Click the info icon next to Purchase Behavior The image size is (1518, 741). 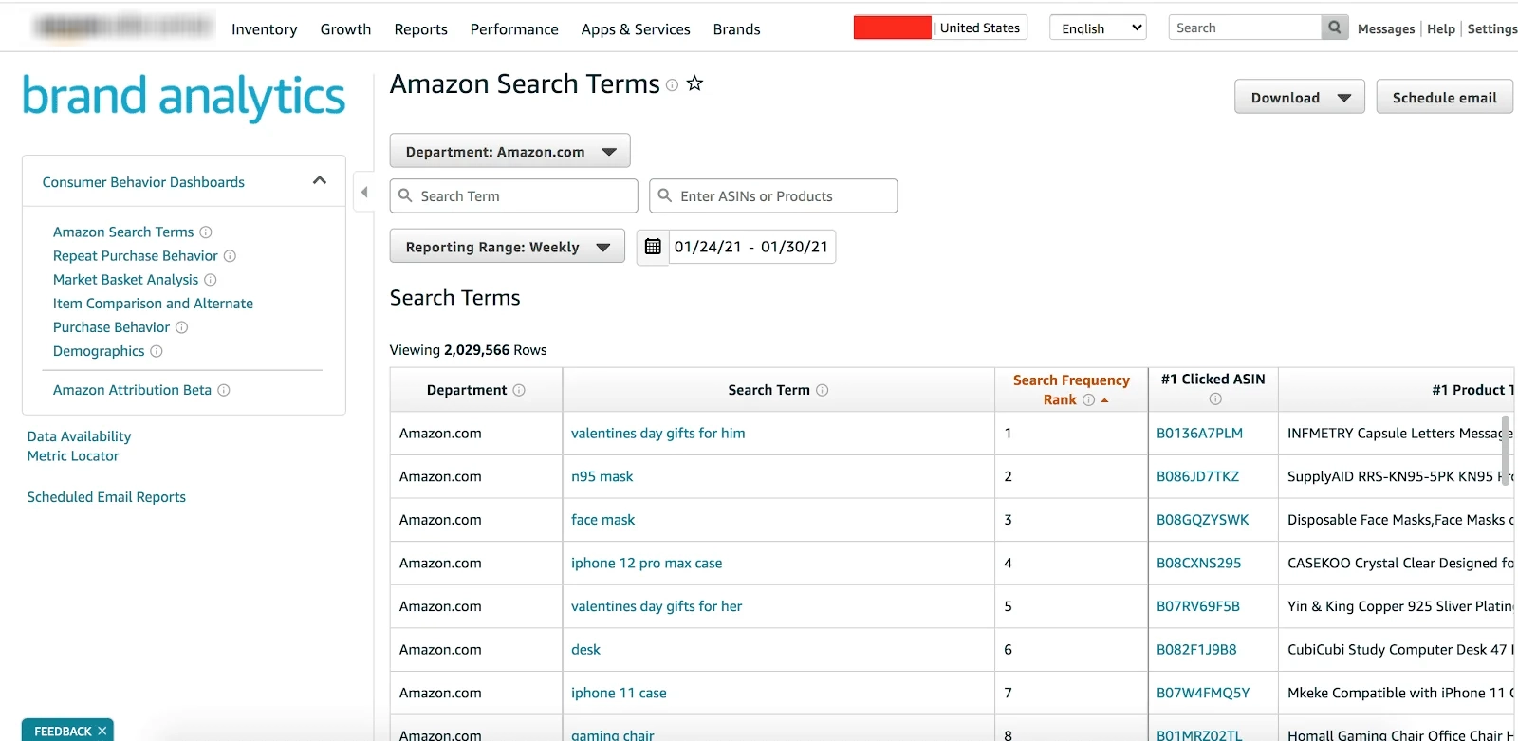pyautogui.click(x=182, y=327)
